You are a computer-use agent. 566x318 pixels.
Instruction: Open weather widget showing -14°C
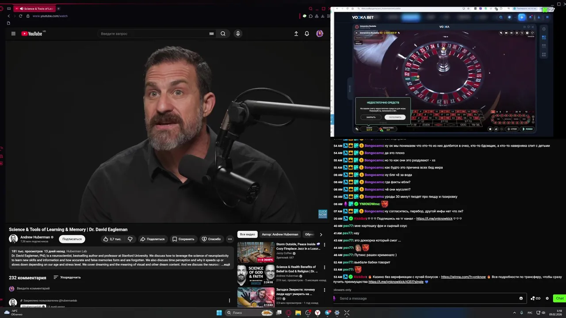click(13, 313)
